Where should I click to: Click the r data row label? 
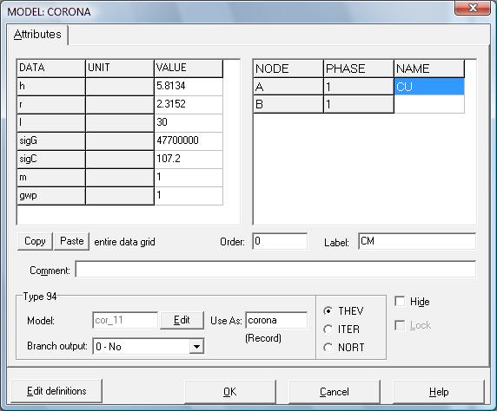(51, 104)
